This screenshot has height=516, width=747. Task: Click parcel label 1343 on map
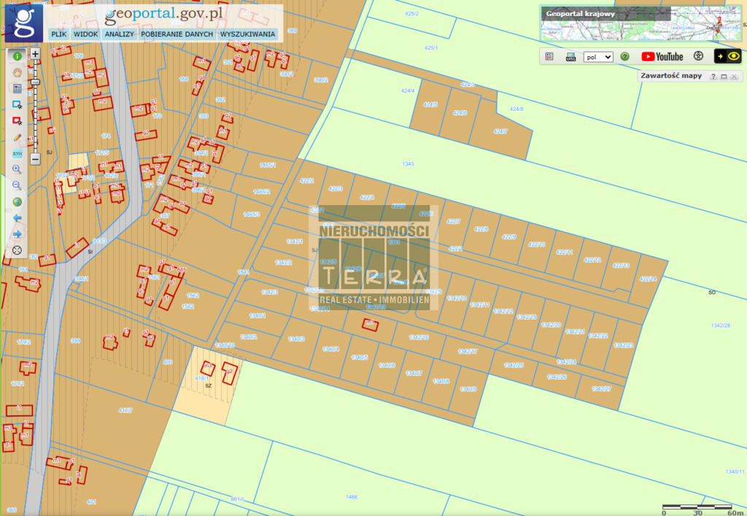(408, 164)
